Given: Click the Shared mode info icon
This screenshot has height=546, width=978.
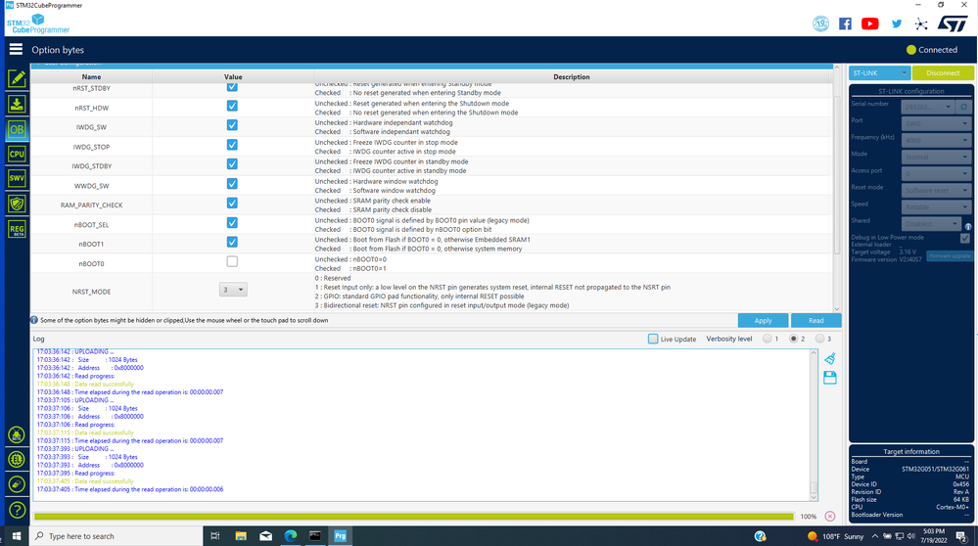Looking at the screenshot, I should tap(968, 226).
